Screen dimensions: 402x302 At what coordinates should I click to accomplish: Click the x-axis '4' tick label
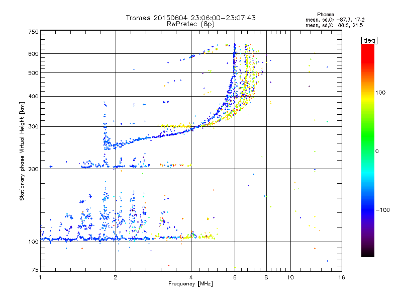click(x=191, y=277)
